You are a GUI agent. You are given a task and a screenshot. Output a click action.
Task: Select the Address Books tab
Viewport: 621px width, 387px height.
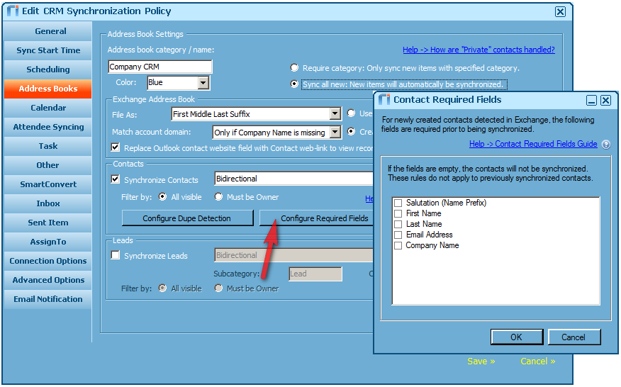point(48,89)
